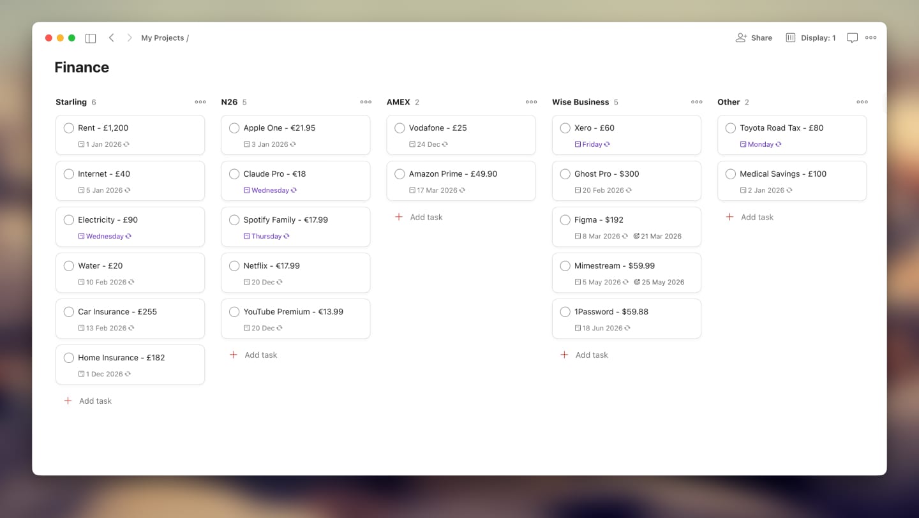The width and height of the screenshot is (919, 518).
Task: Open the AMEX section options menu
Action: (x=531, y=101)
